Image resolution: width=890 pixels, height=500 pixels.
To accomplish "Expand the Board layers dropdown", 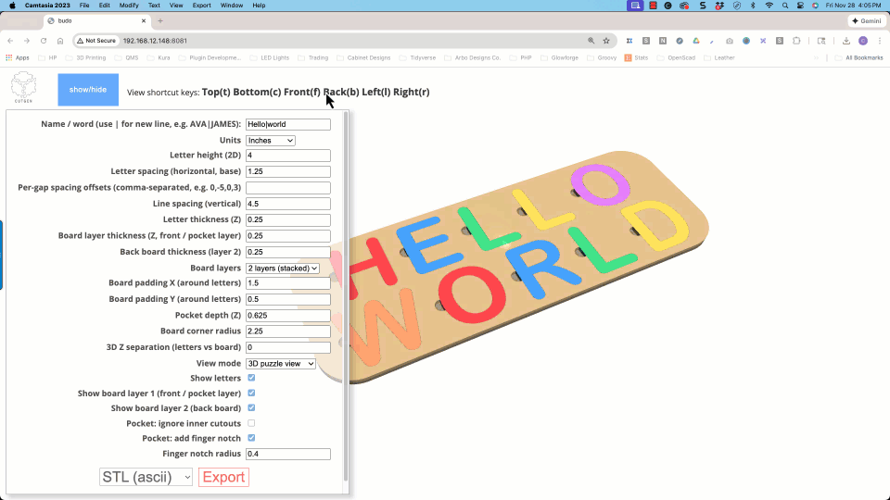I will (x=283, y=268).
